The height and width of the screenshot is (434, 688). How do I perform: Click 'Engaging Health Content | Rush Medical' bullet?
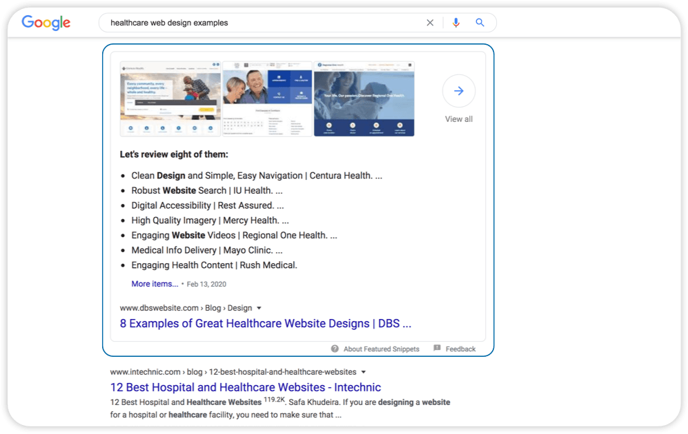click(214, 265)
